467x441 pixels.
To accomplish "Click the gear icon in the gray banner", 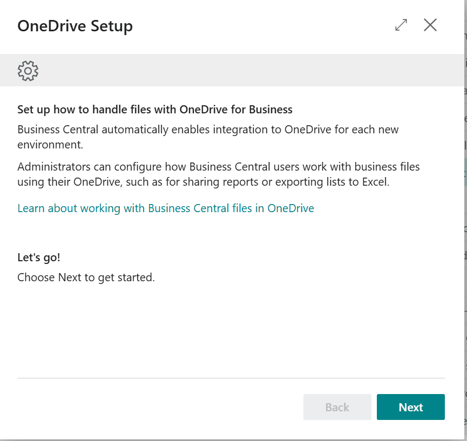I will pos(28,71).
